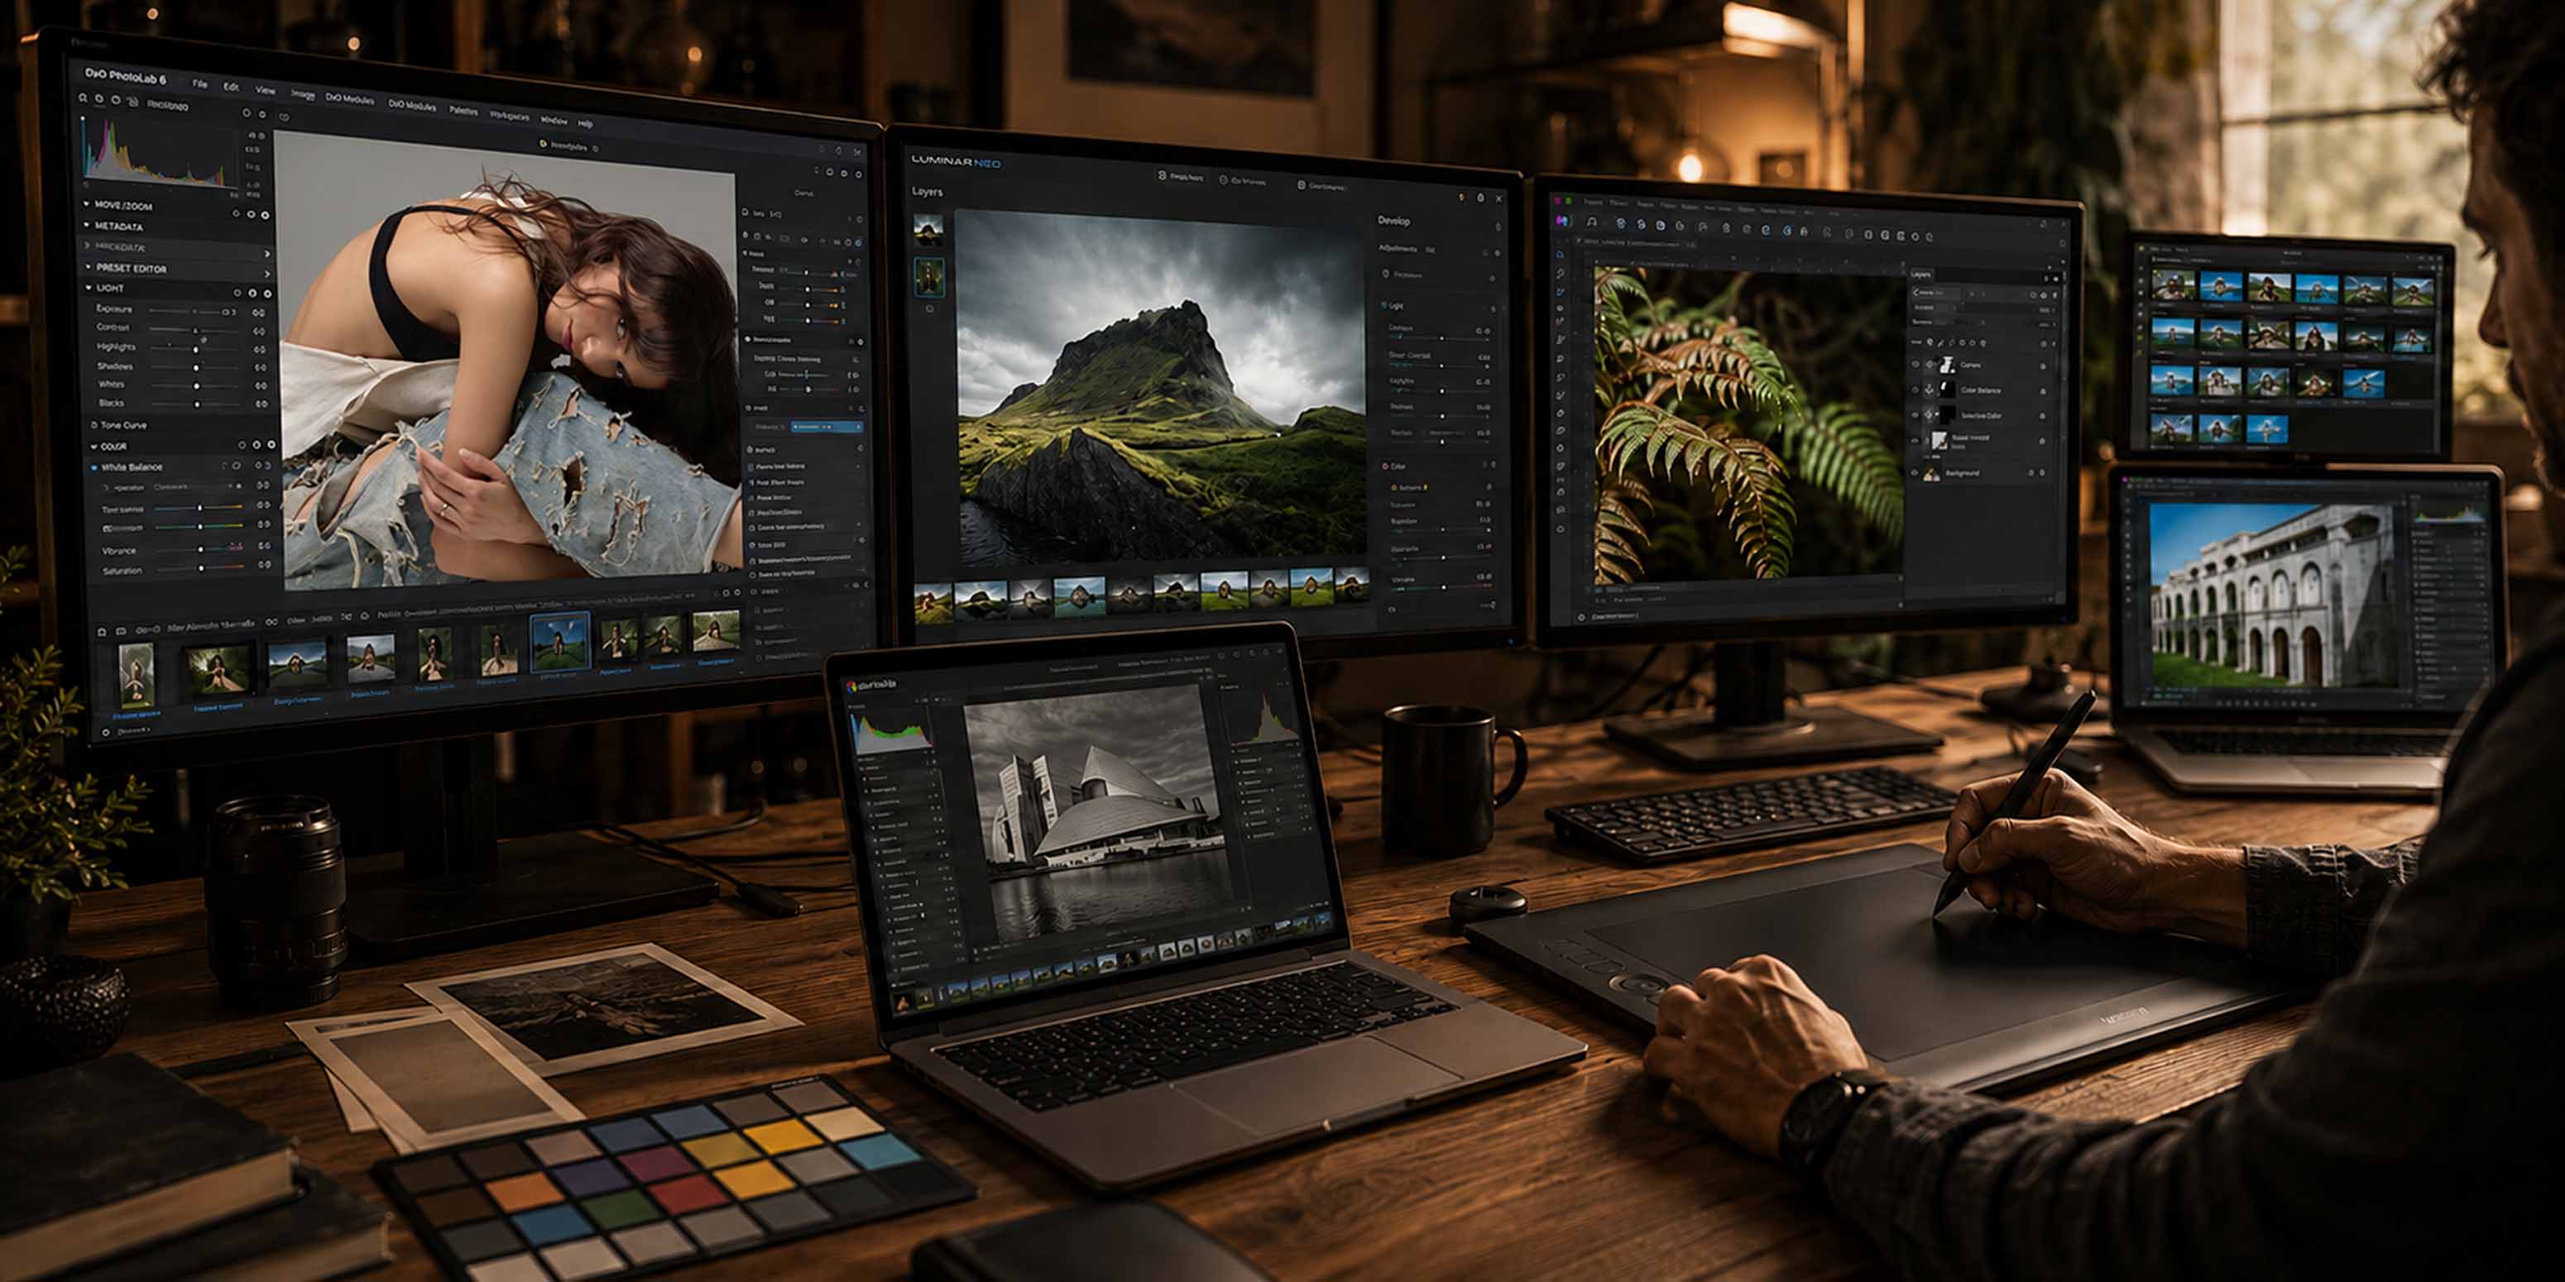Click the Light section icon in Luminar Neo

(x=1384, y=304)
